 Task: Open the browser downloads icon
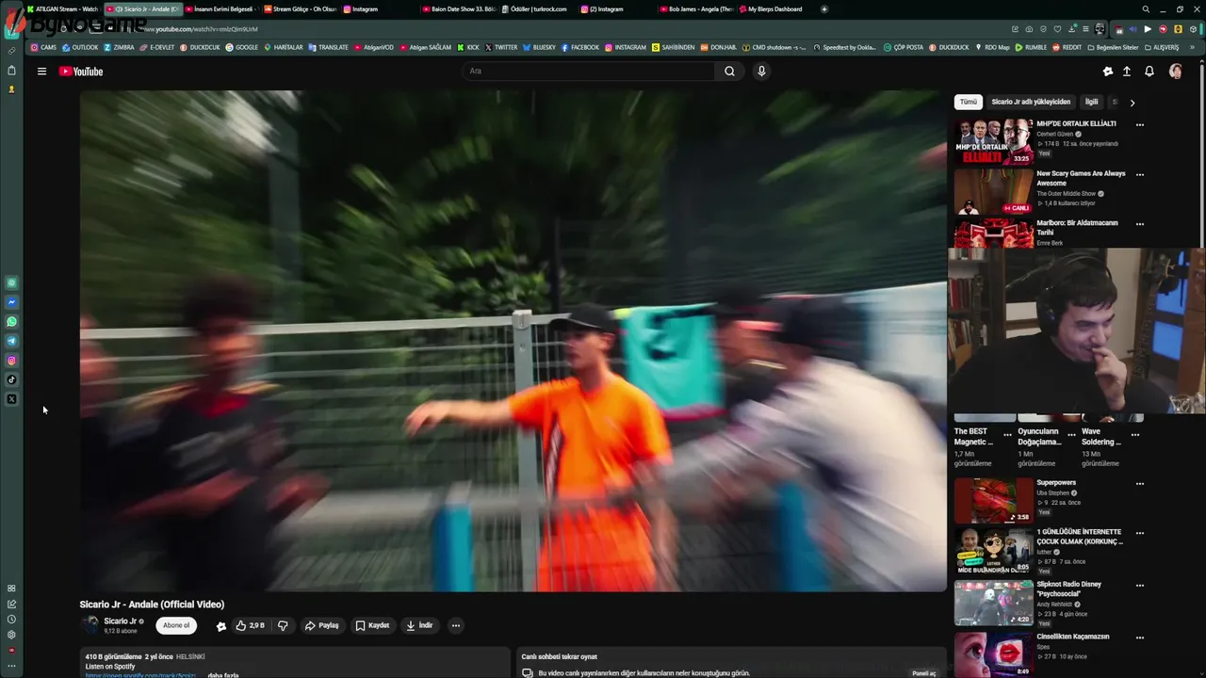1071,29
